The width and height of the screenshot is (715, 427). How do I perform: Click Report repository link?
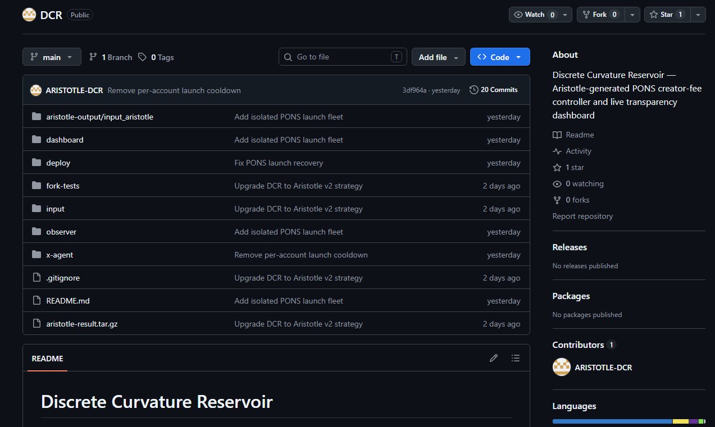coord(582,216)
